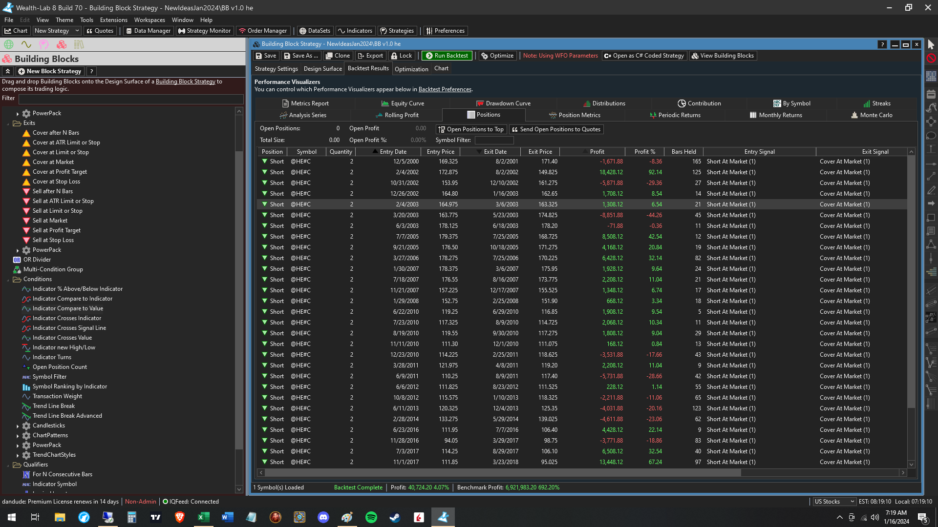Image resolution: width=938 pixels, height=527 pixels.
Task: Click the Run Backtest button
Action: click(447, 56)
